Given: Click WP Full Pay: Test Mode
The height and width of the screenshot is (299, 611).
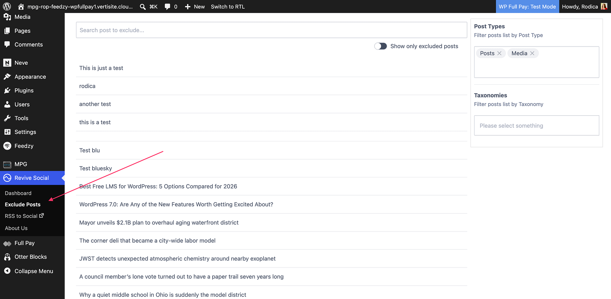Looking at the screenshot, I should click(527, 7).
